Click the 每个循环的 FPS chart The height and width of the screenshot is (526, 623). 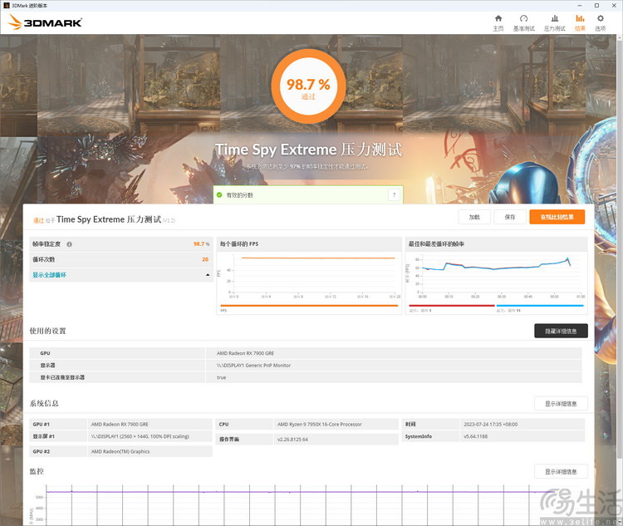click(x=309, y=276)
